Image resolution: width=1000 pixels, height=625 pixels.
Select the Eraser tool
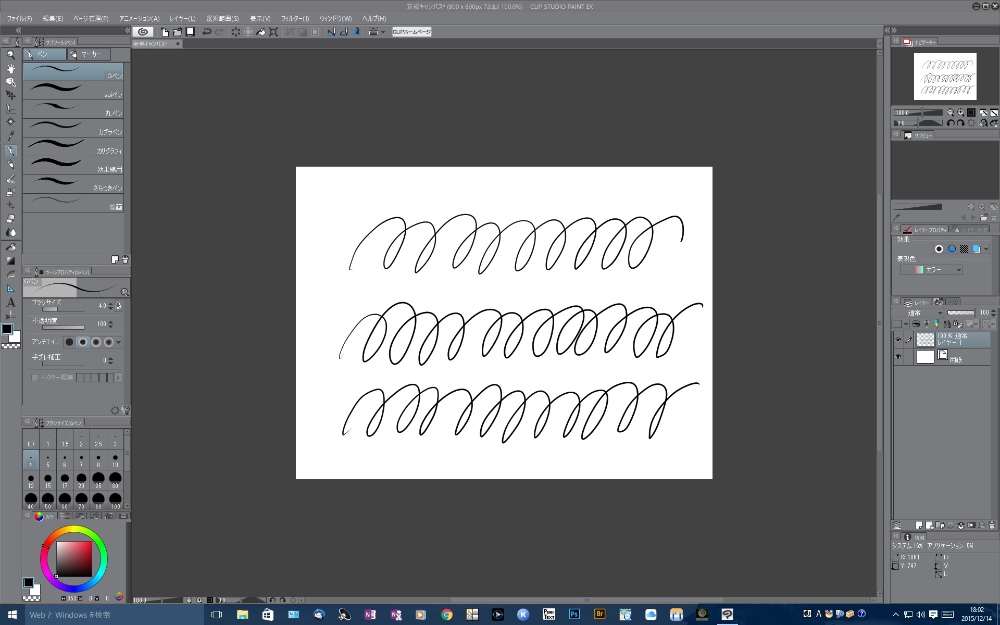[x=10, y=219]
